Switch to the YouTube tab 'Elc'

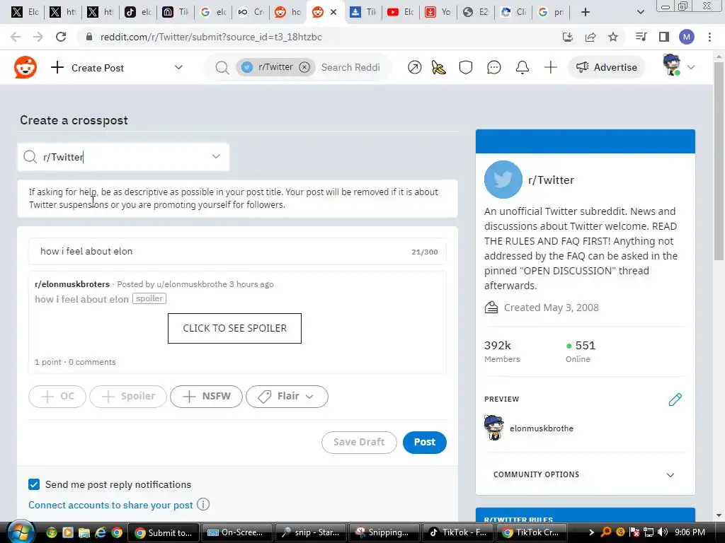(401, 12)
